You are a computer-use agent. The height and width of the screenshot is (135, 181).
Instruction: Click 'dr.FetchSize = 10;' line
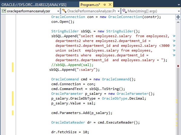70,132
